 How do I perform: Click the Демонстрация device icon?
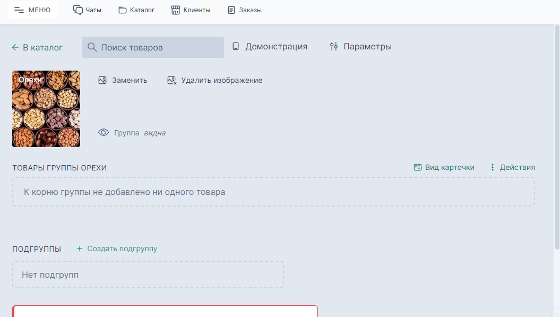[x=235, y=47]
